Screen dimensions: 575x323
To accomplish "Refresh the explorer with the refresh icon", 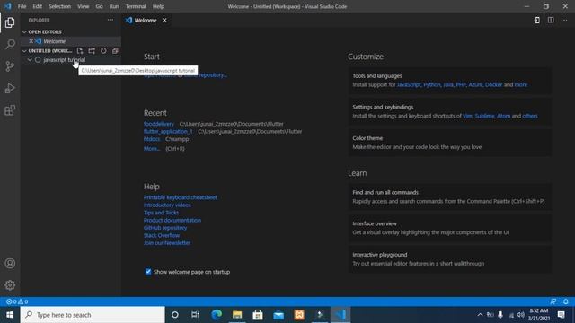I will coord(103,51).
